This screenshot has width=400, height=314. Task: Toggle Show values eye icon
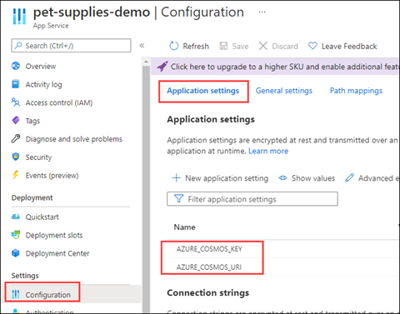pyautogui.click(x=282, y=177)
